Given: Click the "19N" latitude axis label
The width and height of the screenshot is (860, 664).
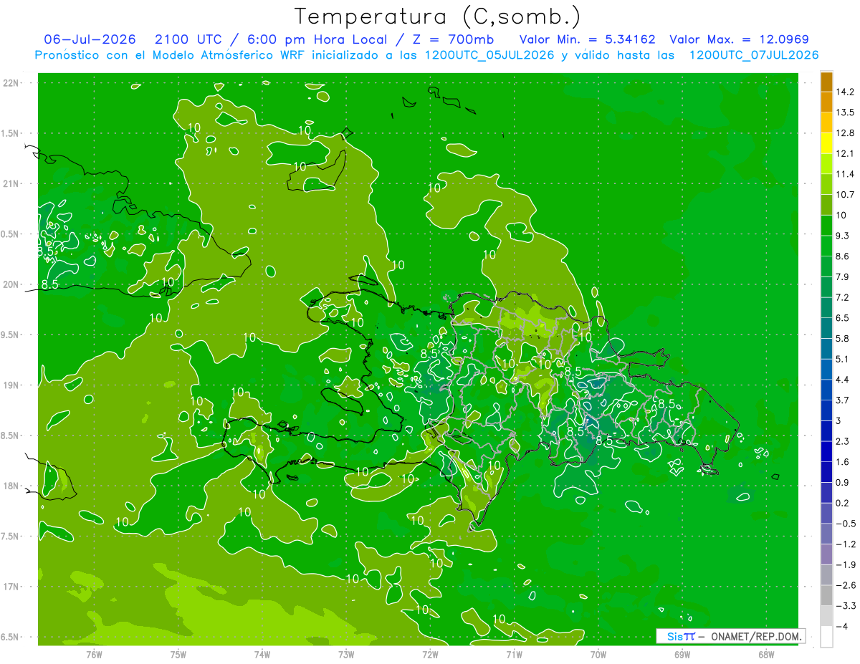Looking at the screenshot, I should (11, 385).
